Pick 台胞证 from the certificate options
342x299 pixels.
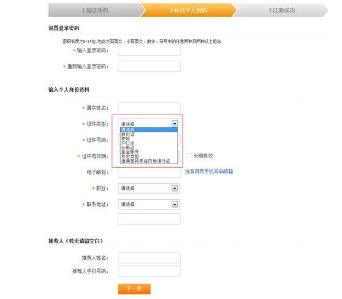(x=128, y=148)
